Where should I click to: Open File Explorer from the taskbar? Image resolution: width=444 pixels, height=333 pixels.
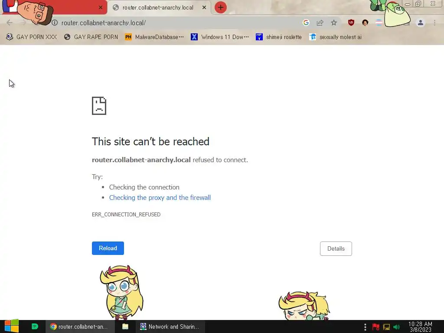pos(125,326)
